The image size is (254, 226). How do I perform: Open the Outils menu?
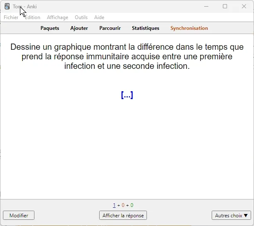[81, 17]
